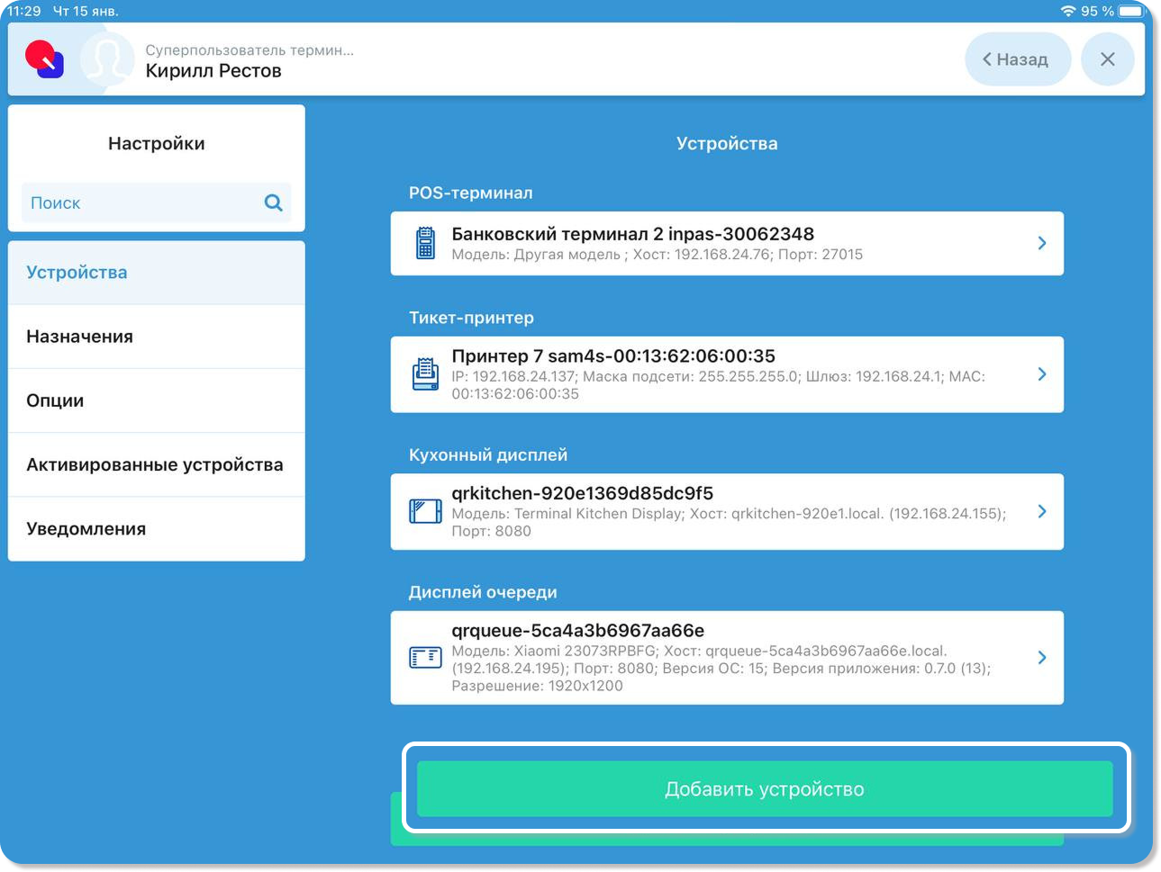The height and width of the screenshot is (872, 1161).
Task: Go to Активированные устройства section
Action: (156, 464)
